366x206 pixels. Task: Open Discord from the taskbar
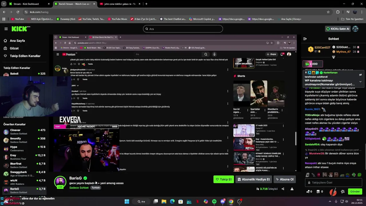pyautogui.click(x=223, y=201)
